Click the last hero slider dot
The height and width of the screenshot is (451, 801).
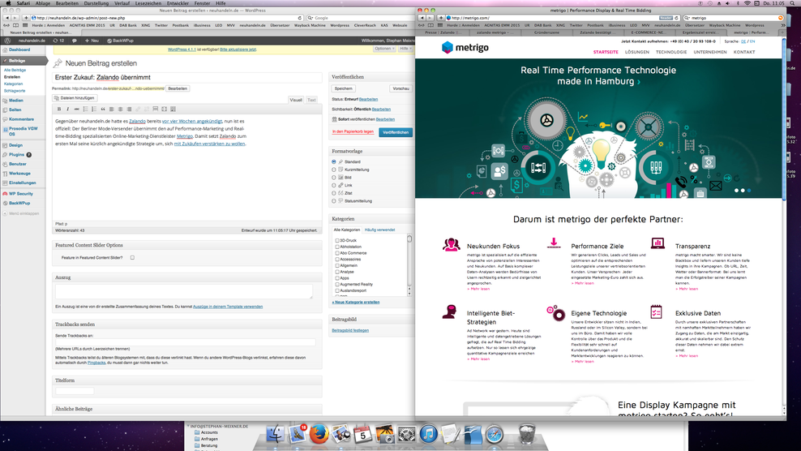(749, 191)
